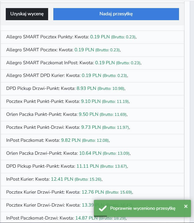
Task: Select Orlen Paczka Punkt-Punkt row
Action: pyautogui.click(x=67, y=114)
